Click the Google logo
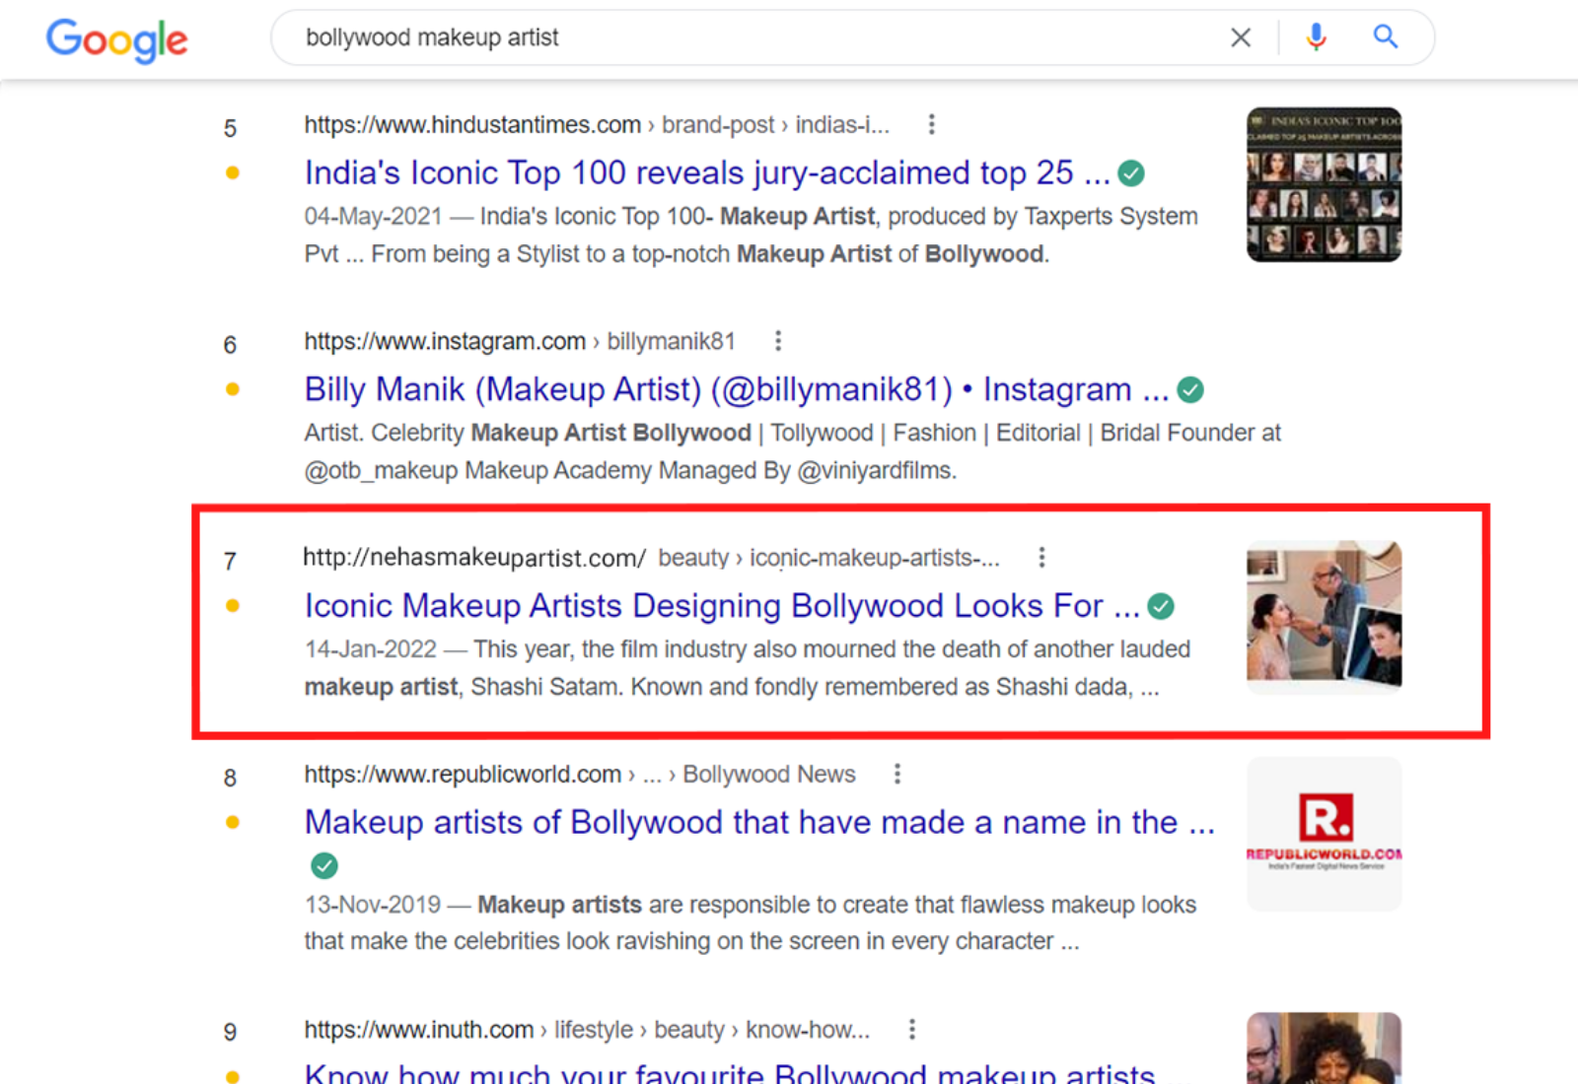The image size is (1578, 1084). click(116, 39)
